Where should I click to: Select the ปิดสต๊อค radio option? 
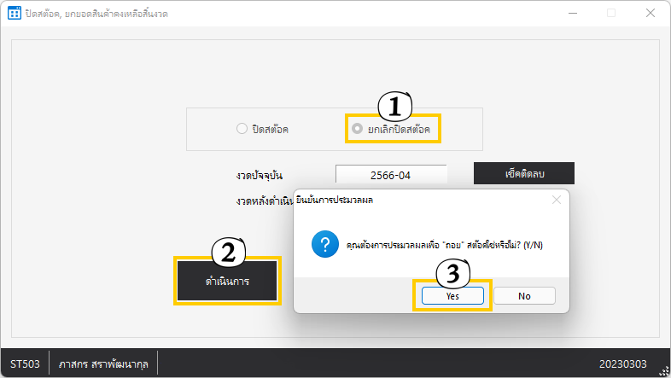[x=242, y=129]
